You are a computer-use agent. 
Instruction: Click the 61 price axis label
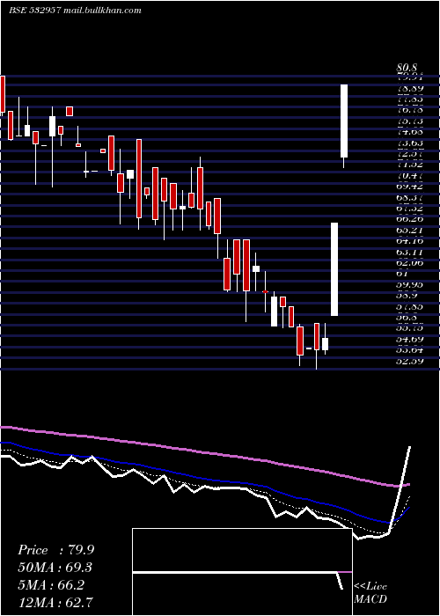click(403, 273)
